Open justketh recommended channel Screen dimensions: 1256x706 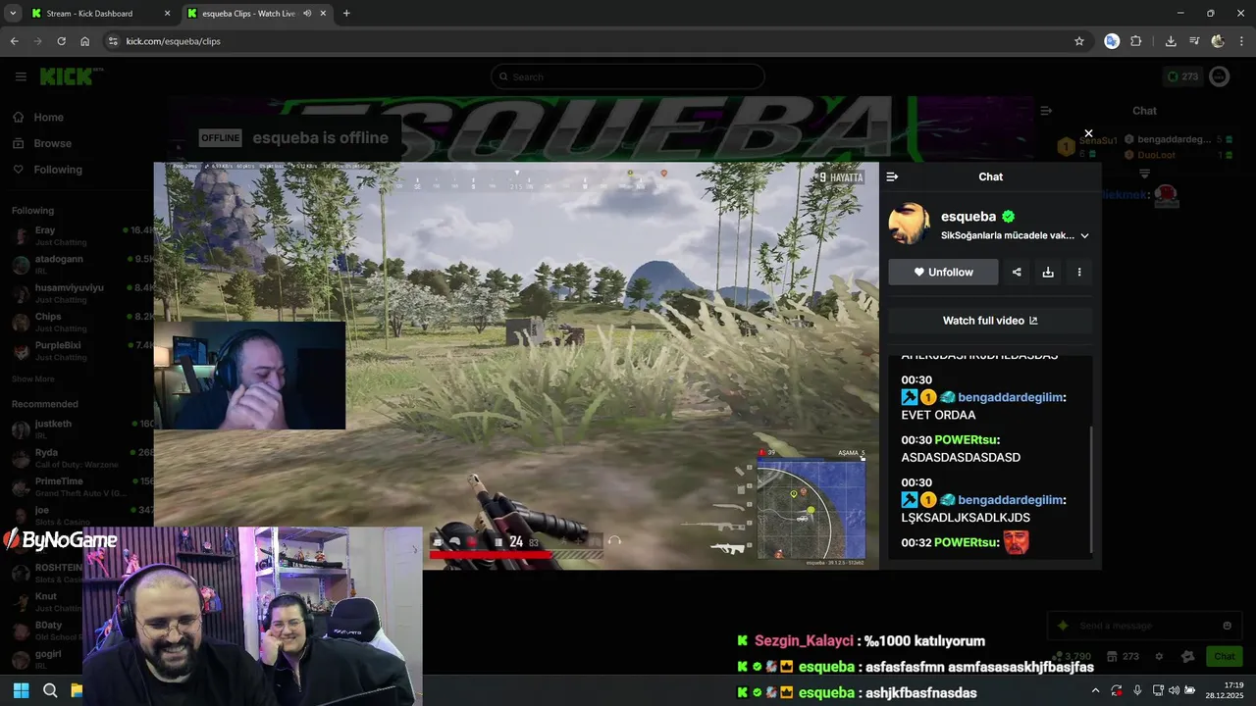tap(82, 429)
